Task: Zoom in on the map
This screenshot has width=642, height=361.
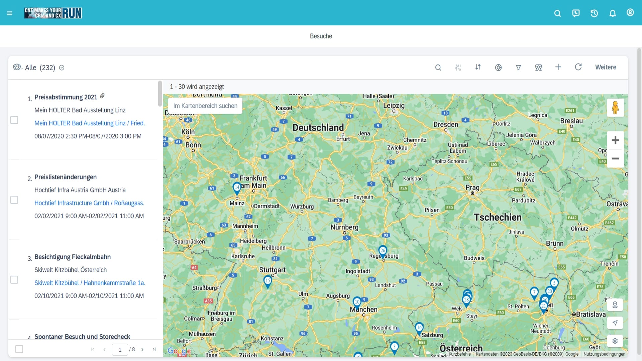Action: (x=615, y=140)
